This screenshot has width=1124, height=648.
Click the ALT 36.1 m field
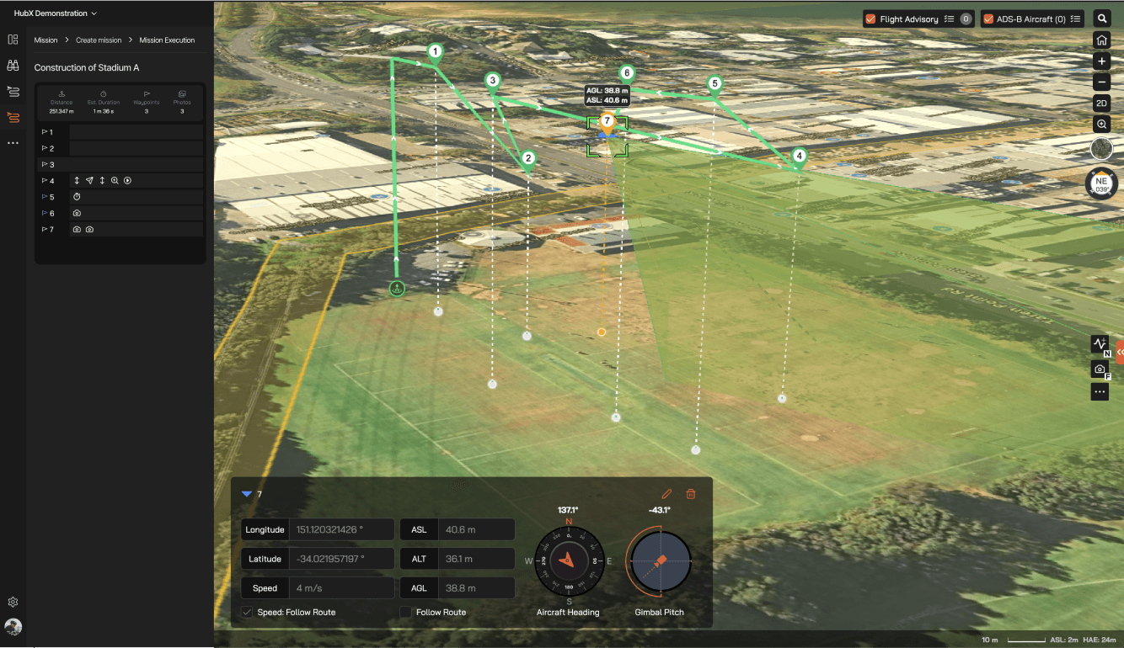pos(476,559)
